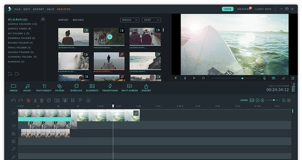Delete selected clip with trash icon
The width and height of the screenshot is (302, 160).
click(42, 100)
